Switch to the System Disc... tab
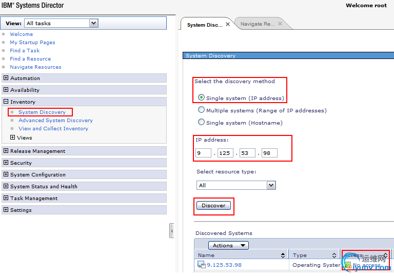Viewport: 394px width, 276px height. [x=205, y=25]
